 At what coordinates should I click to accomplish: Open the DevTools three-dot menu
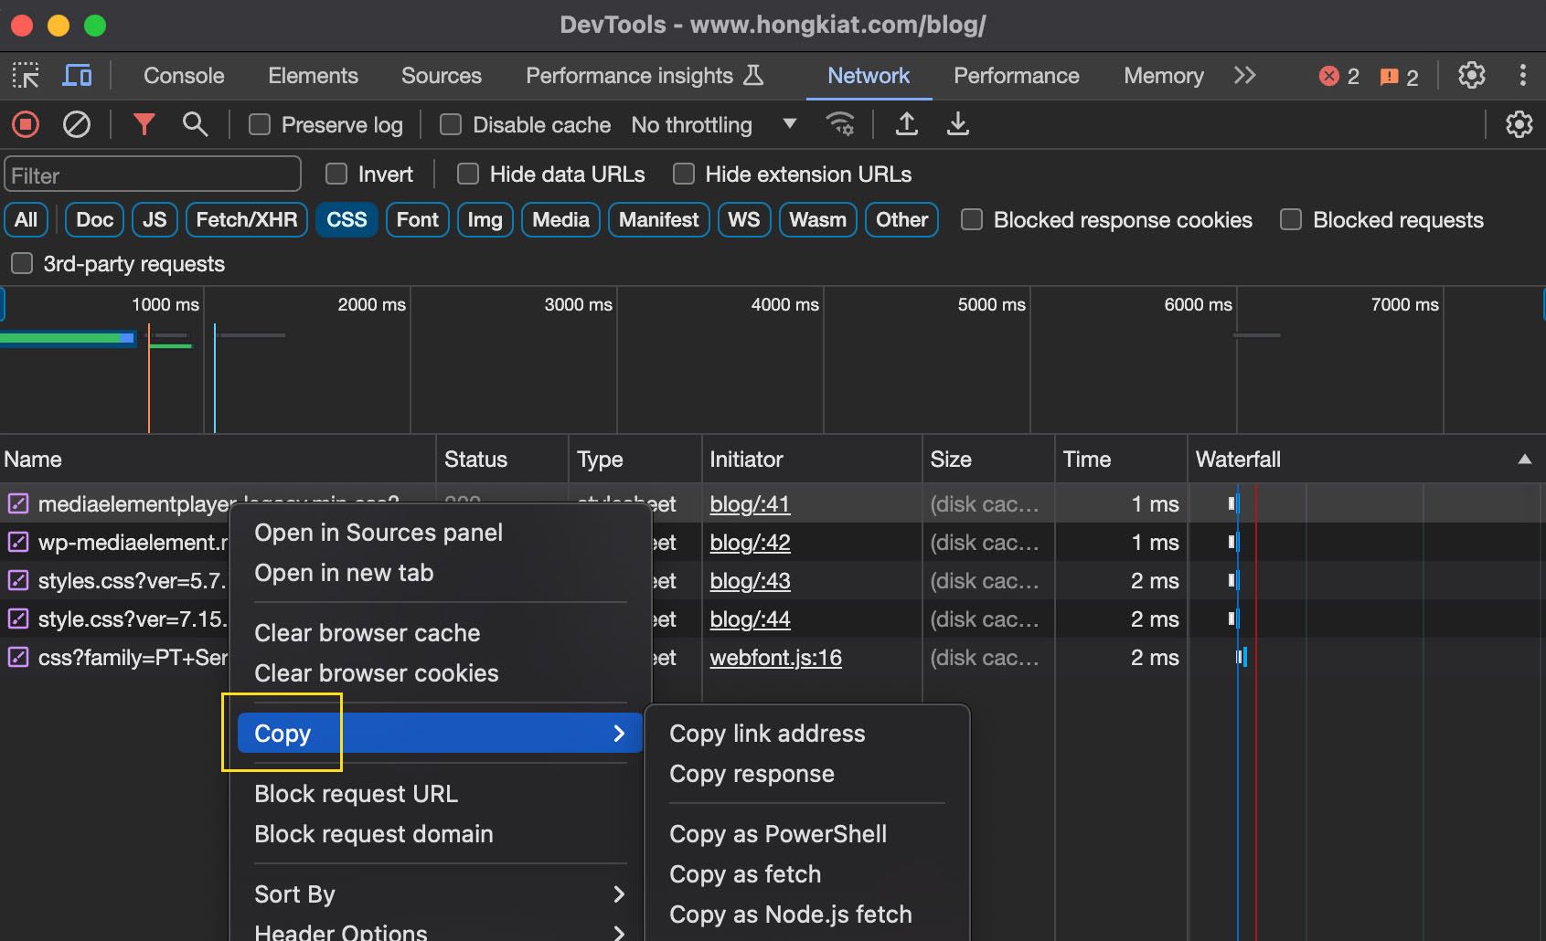click(1522, 75)
